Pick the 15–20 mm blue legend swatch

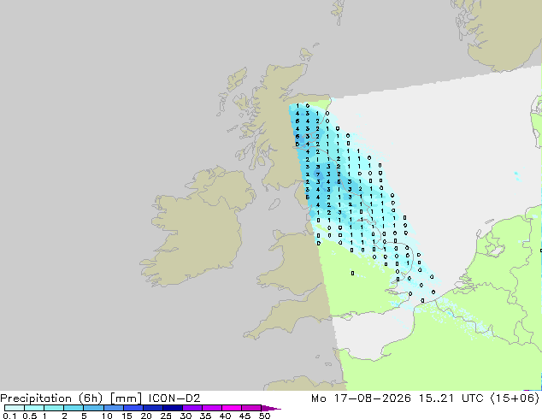click(133, 408)
